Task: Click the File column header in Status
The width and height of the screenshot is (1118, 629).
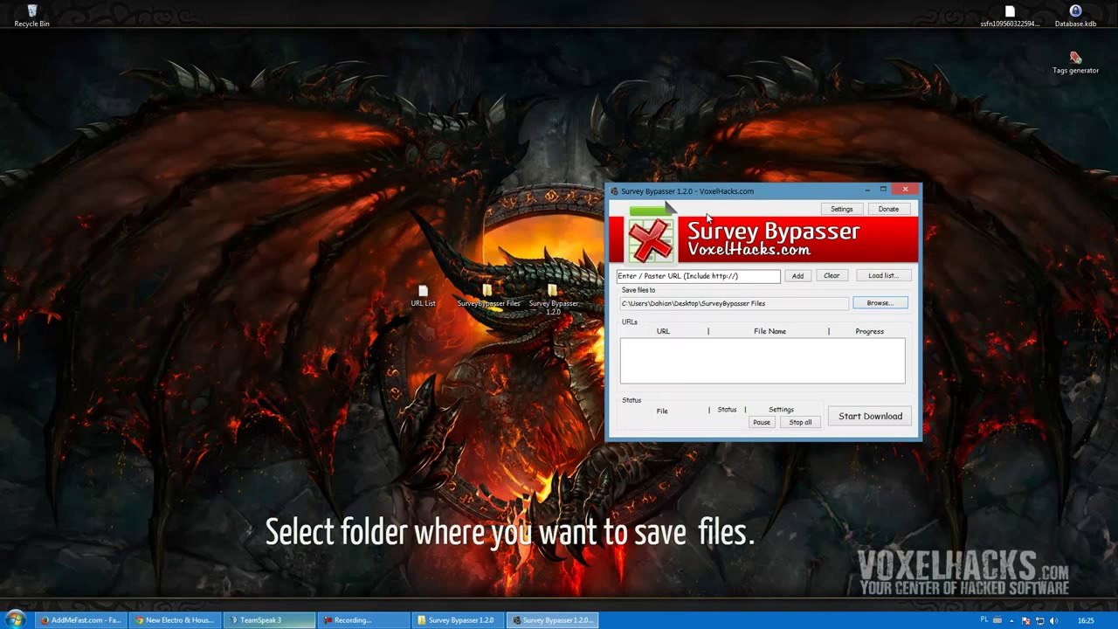Action: 662,411
